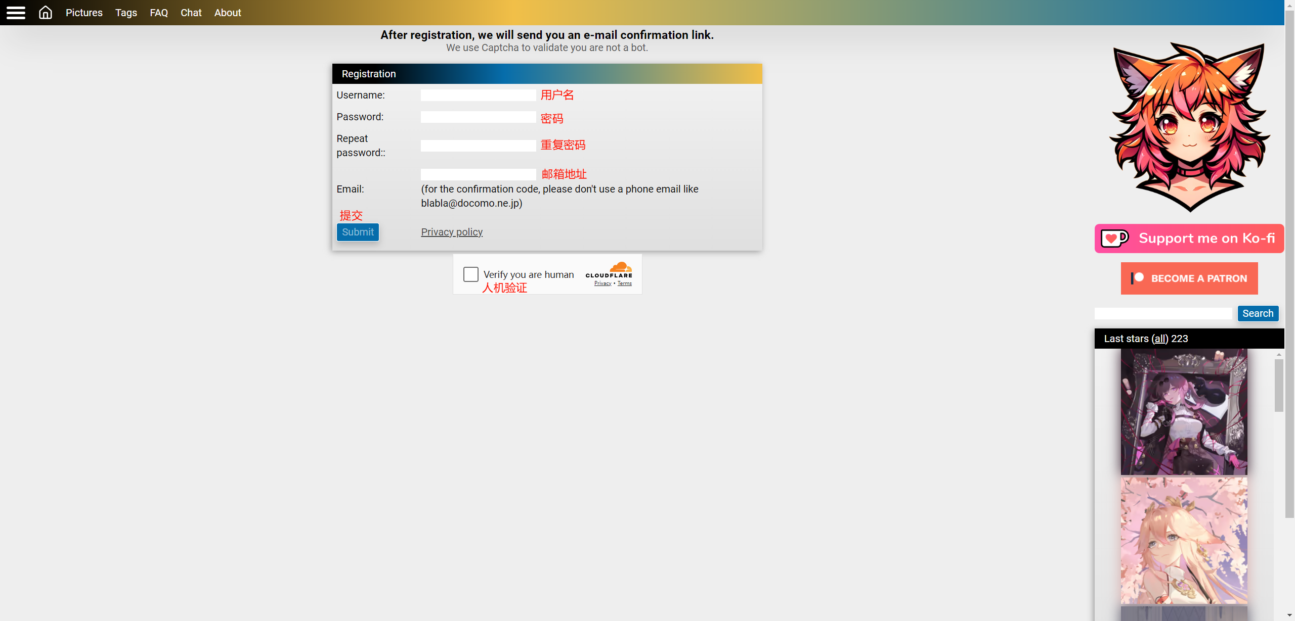Open the About page
1295x621 pixels.
pyautogui.click(x=228, y=13)
